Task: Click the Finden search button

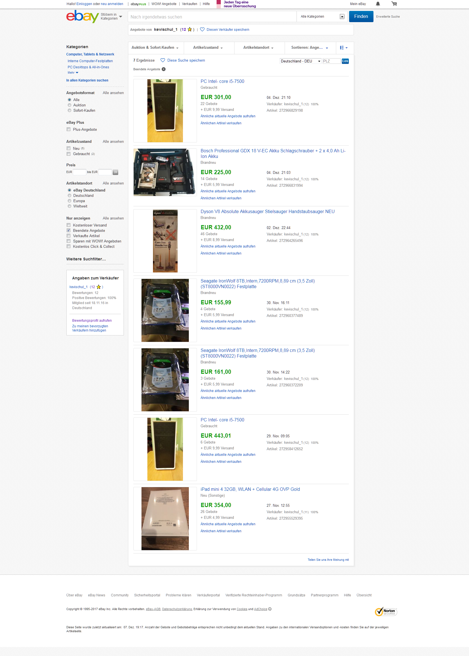Action: [x=361, y=17]
